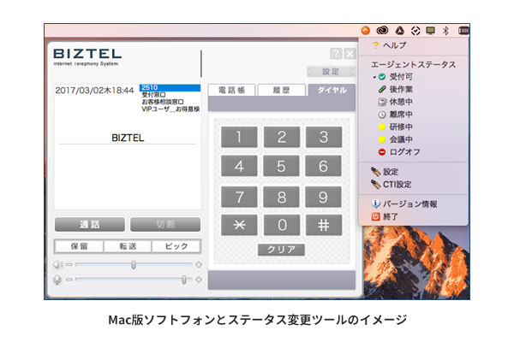Click the orange BIZTEL status icon in menu bar
Image resolution: width=514 pixels, height=342 pixels.
[367, 30]
